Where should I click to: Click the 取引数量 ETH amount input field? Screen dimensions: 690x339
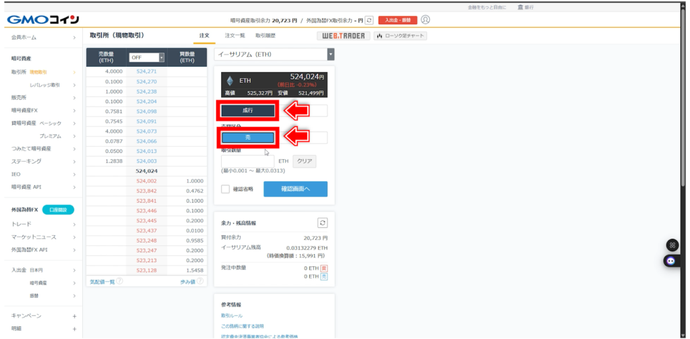[247, 161]
